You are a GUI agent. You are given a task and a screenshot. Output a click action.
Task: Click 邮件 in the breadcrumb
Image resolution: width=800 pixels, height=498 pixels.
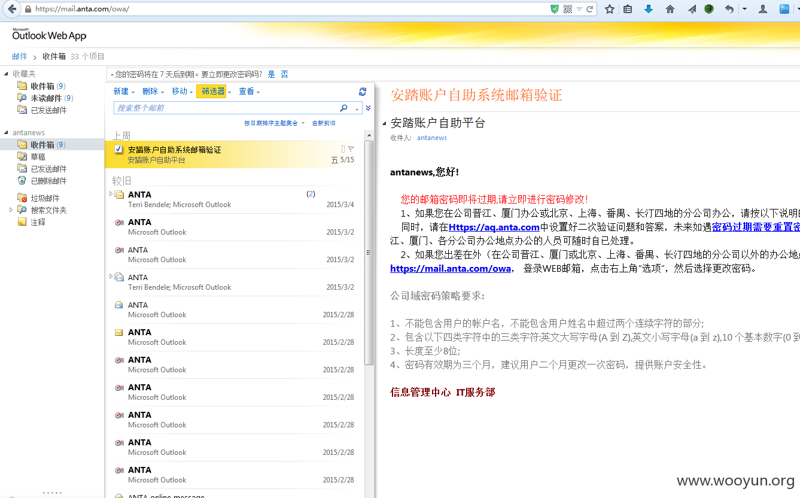pyautogui.click(x=20, y=56)
